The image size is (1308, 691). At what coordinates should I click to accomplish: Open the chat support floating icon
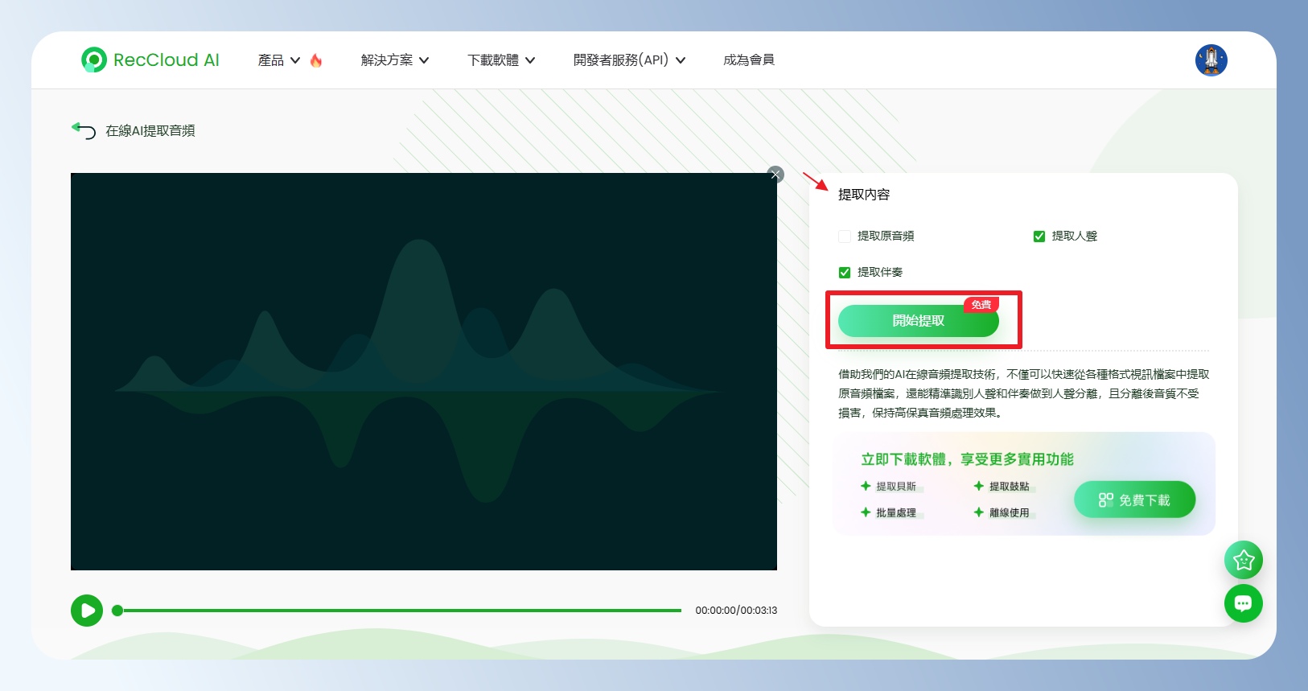point(1243,603)
